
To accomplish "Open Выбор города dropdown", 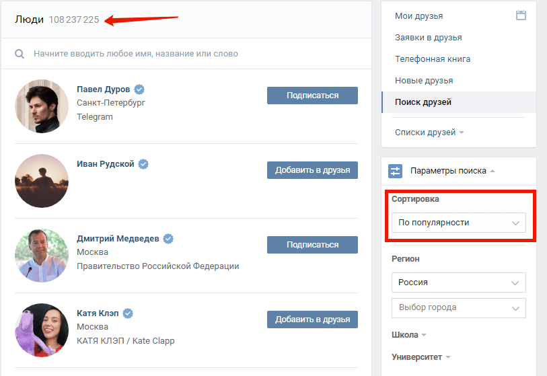I will [x=459, y=308].
